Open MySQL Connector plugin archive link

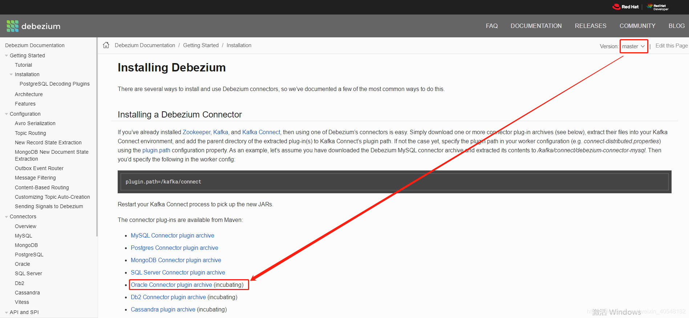coord(173,235)
